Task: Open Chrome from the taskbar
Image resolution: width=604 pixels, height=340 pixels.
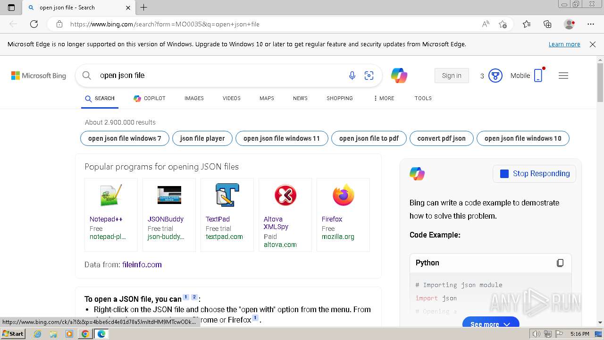Action: pyautogui.click(x=85, y=334)
